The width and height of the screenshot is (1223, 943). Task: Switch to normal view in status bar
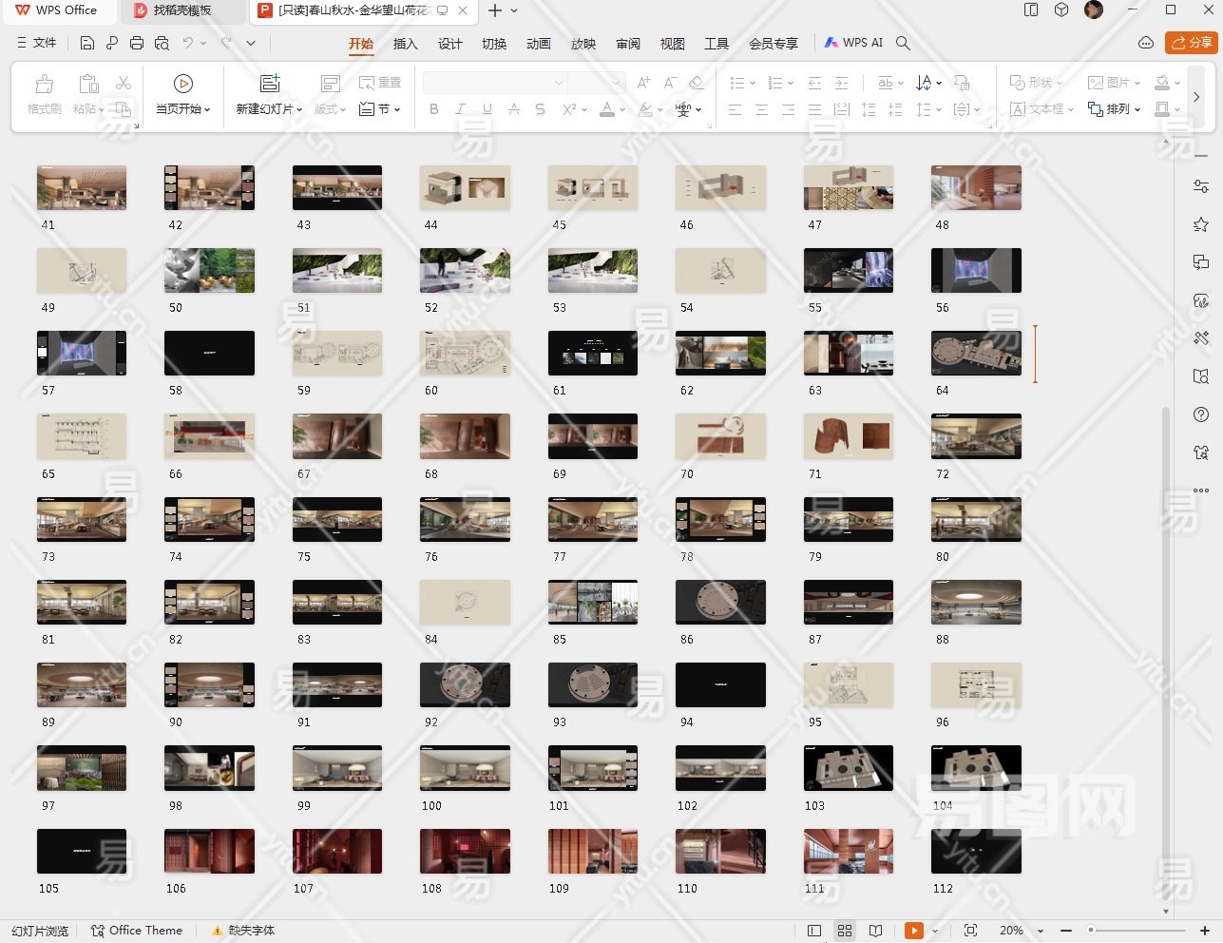pos(814,931)
